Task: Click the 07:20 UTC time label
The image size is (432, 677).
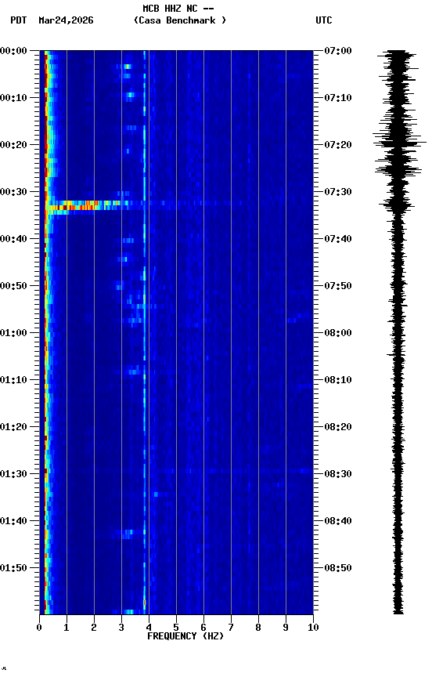Action: pos(338,145)
